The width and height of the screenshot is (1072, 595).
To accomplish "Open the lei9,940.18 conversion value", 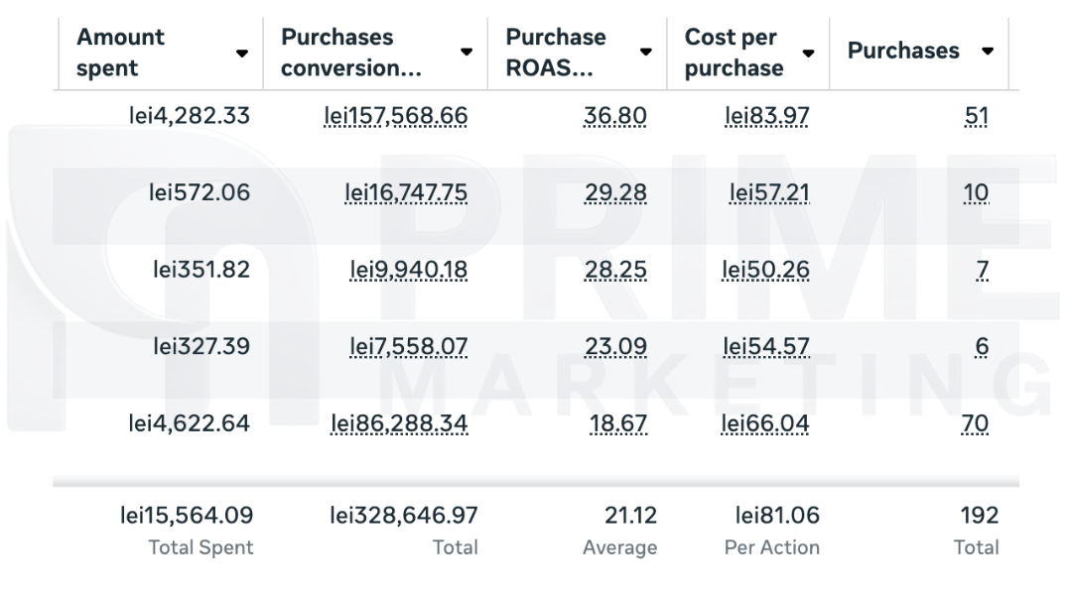I will pos(408,271).
